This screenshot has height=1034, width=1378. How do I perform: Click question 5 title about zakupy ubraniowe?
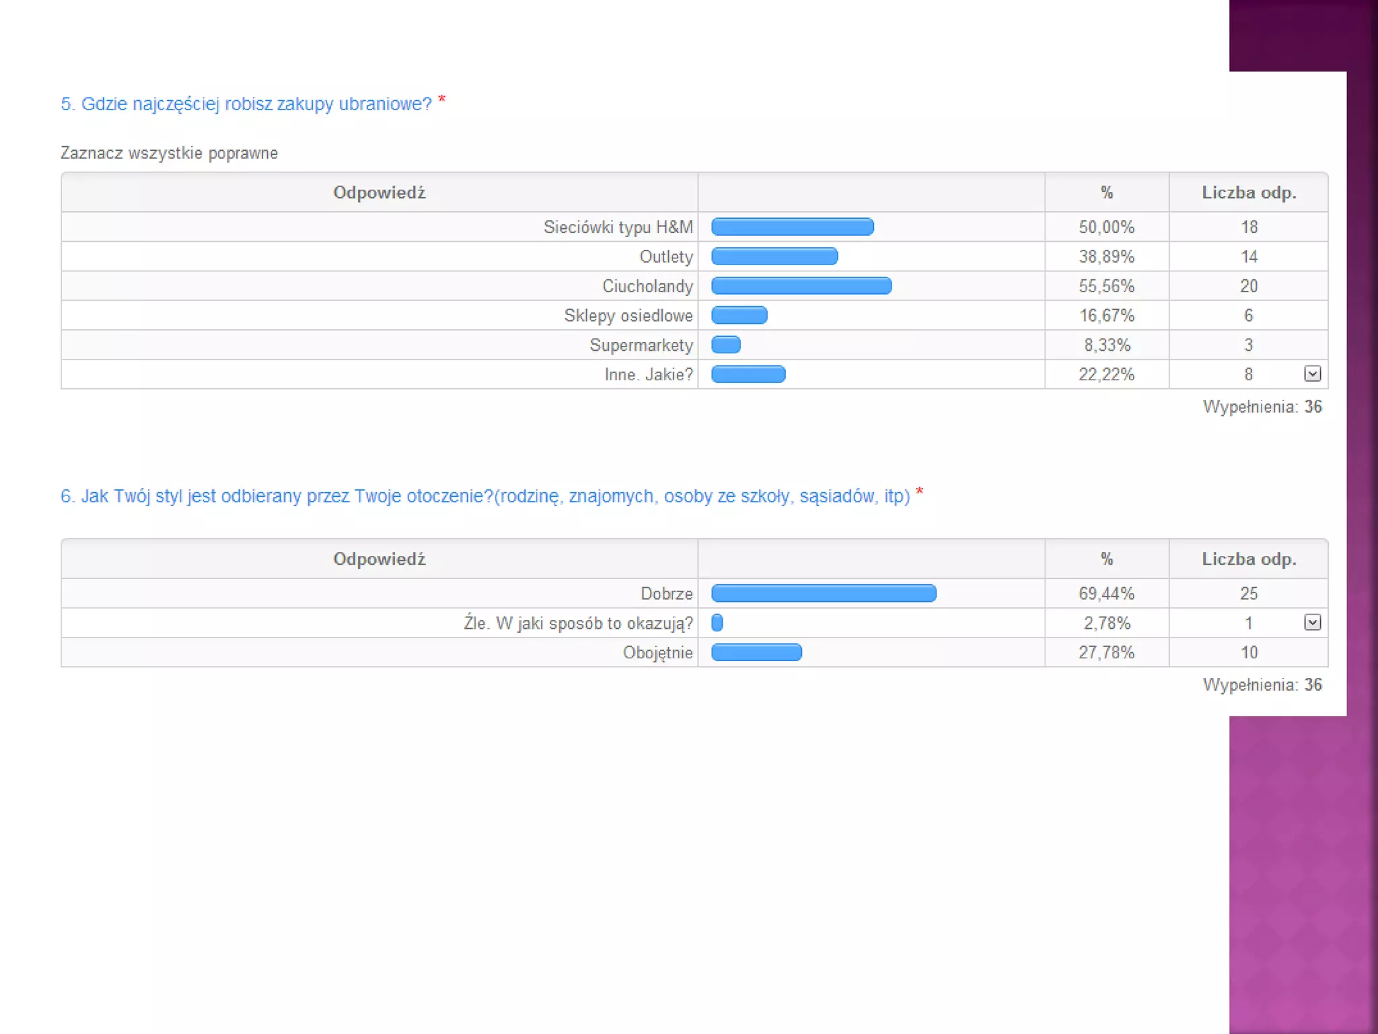point(246,104)
